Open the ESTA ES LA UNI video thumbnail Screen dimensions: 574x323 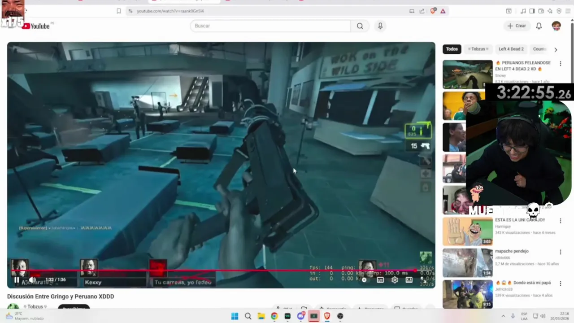(467, 231)
